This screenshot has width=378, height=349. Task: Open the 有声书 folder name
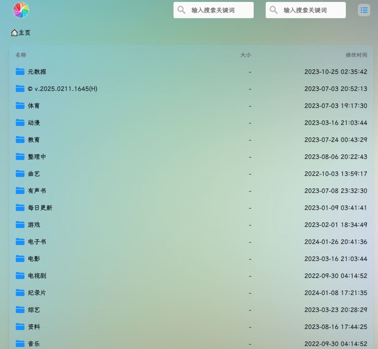click(x=37, y=191)
